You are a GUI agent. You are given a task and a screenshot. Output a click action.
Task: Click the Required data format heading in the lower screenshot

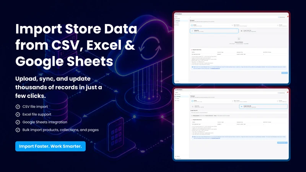point(197,120)
